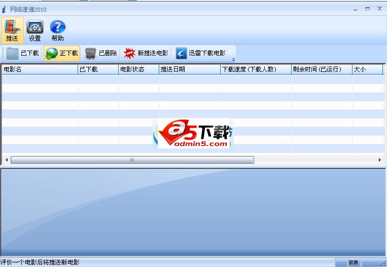387x267 pixels.
Task: Click the 网络速递2010 title icon
Action: pyautogui.click(x=4, y=10)
